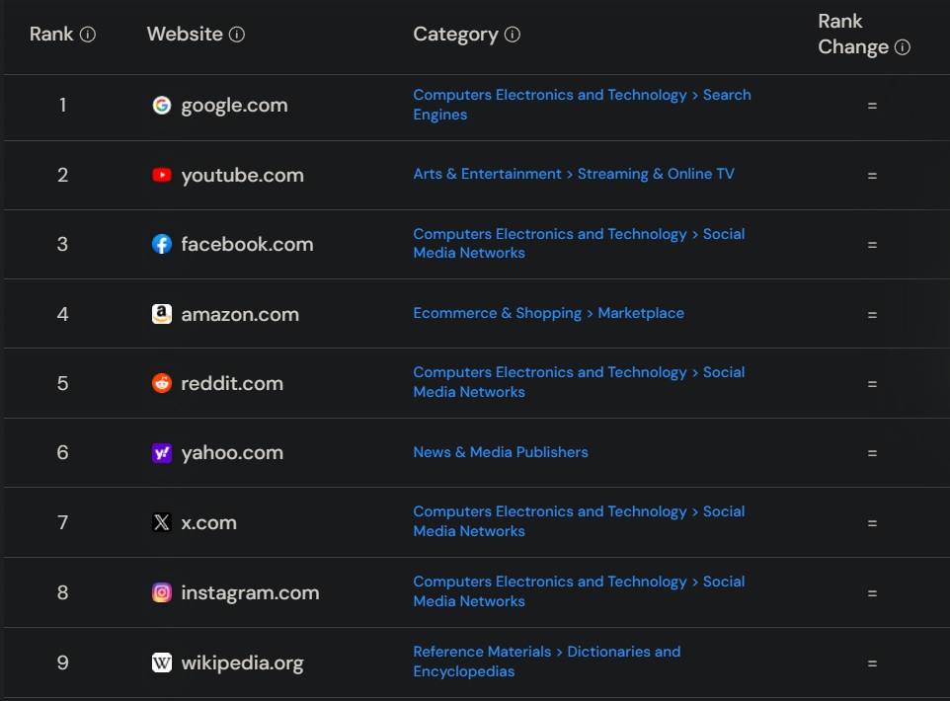
Task: Open the wikipedia.org website entry
Action: tap(242, 662)
